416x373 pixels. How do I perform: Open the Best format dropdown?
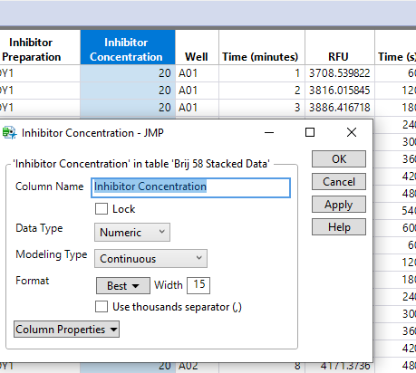pyautogui.click(x=123, y=285)
